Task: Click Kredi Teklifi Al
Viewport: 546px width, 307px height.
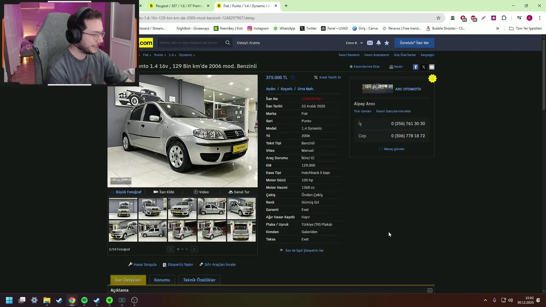Action: click(328, 78)
